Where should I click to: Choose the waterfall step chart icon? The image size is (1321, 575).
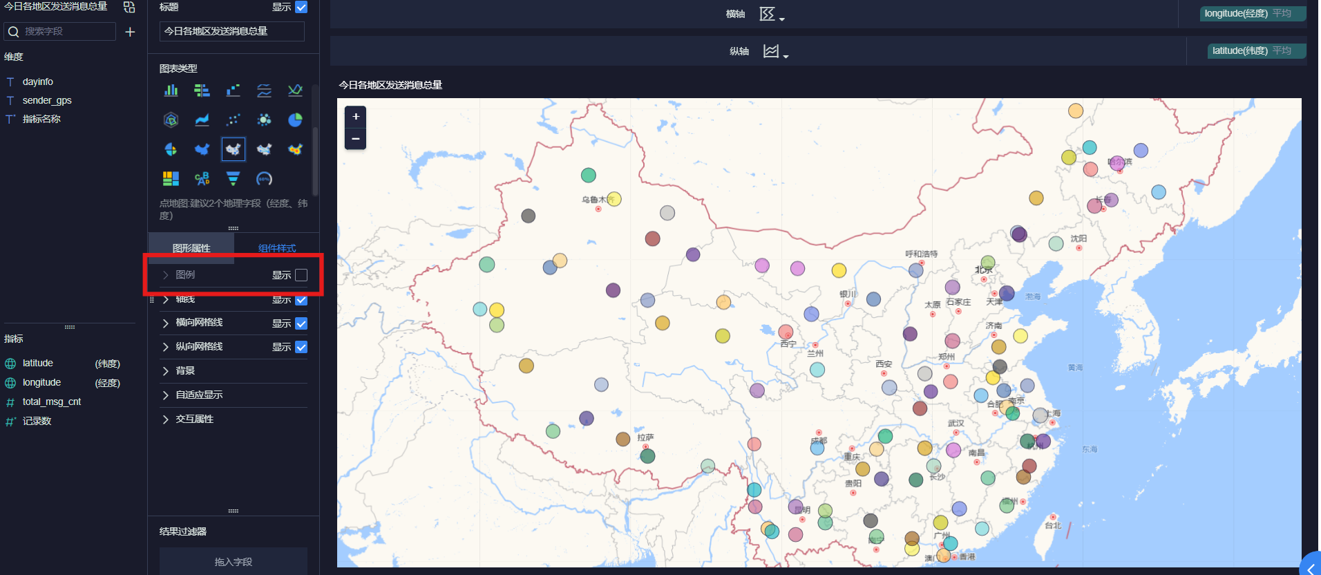point(233,91)
